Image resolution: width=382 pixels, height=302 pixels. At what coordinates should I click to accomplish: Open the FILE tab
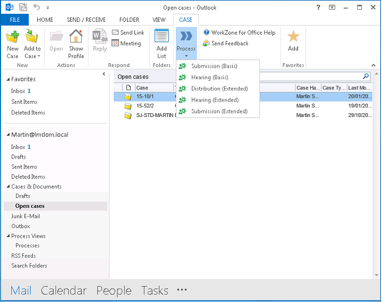click(x=14, y=20)
